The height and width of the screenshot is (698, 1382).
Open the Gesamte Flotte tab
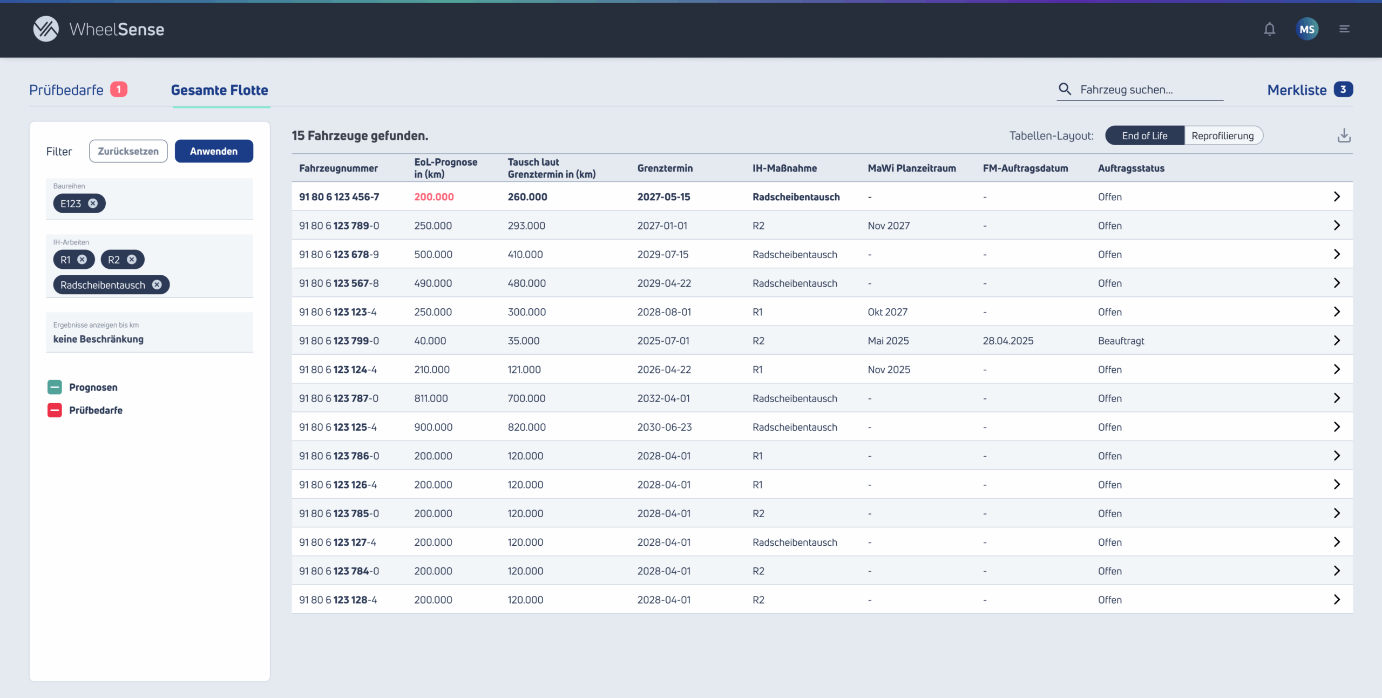tap(220, 90)
